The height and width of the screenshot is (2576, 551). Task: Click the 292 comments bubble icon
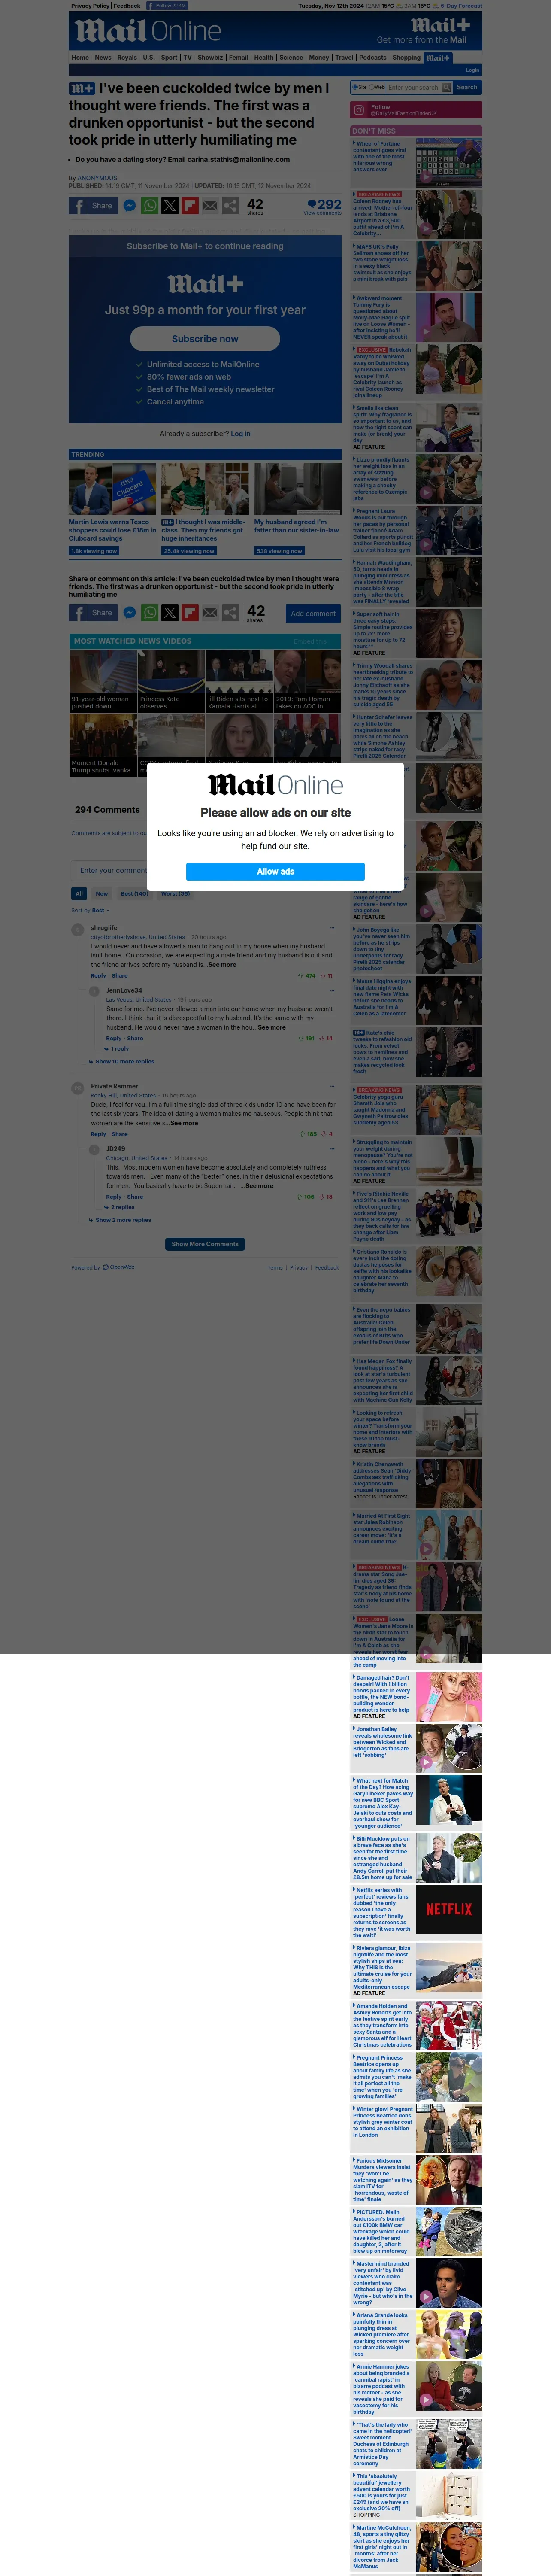(x=312, y=204)
